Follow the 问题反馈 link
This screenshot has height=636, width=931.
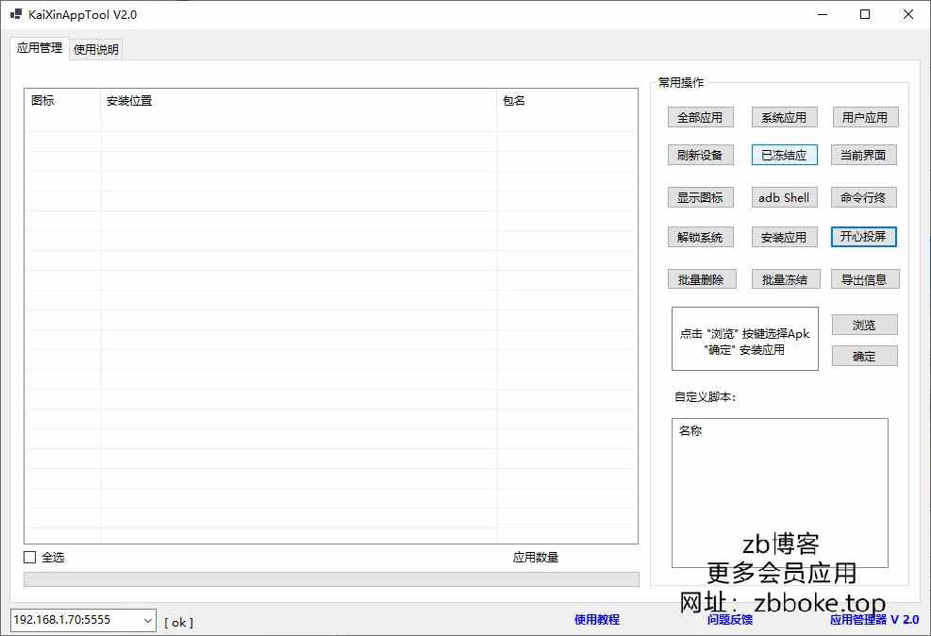pos(730,619)
